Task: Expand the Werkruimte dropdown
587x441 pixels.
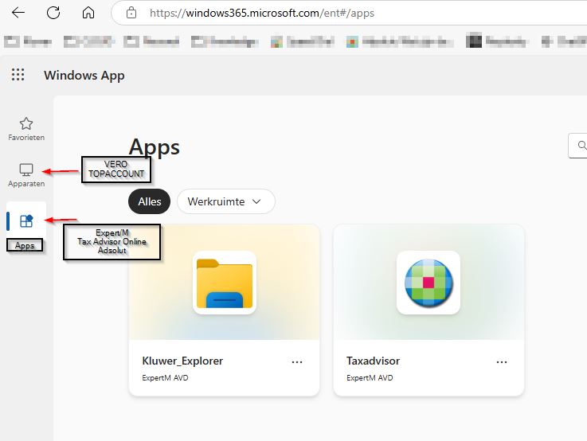Action: tap(225, 201)
